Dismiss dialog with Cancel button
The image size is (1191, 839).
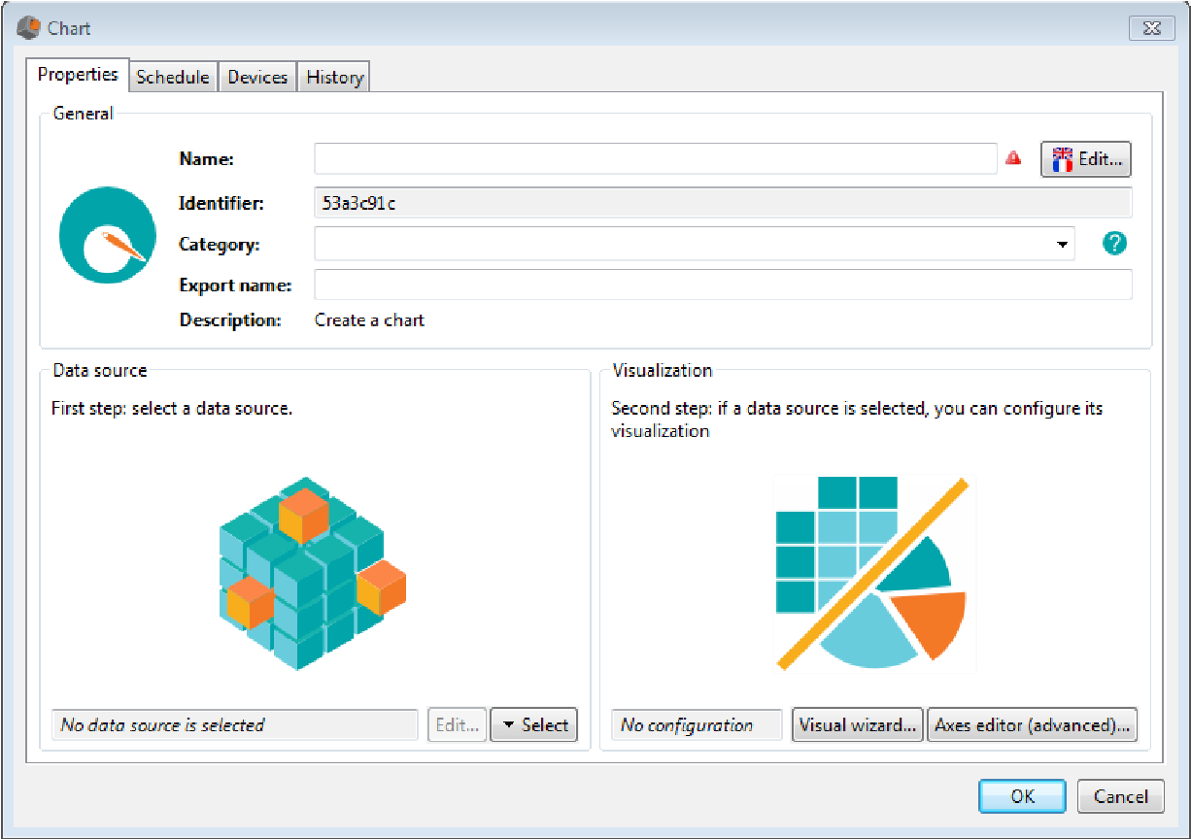[x=1121, y=796]
